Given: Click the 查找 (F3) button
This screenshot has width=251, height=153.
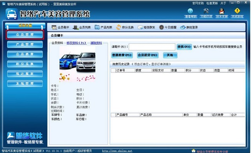Looking at the screenshot, I should [x=184, y=47].
